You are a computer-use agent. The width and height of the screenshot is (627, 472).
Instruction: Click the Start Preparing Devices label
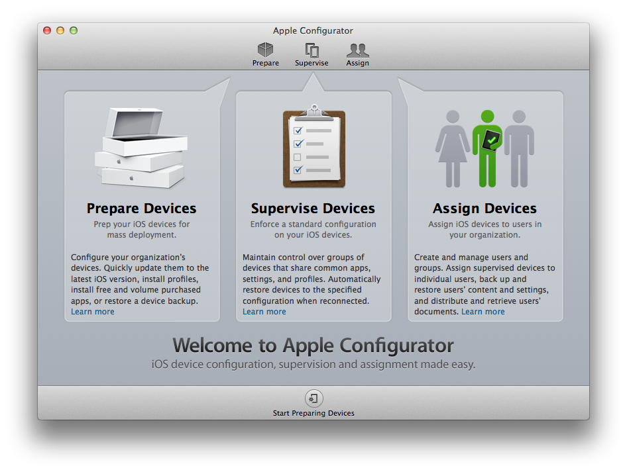tap(313, 413)
